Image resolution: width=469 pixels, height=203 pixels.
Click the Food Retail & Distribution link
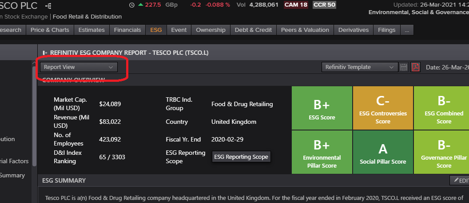point(87,17)
